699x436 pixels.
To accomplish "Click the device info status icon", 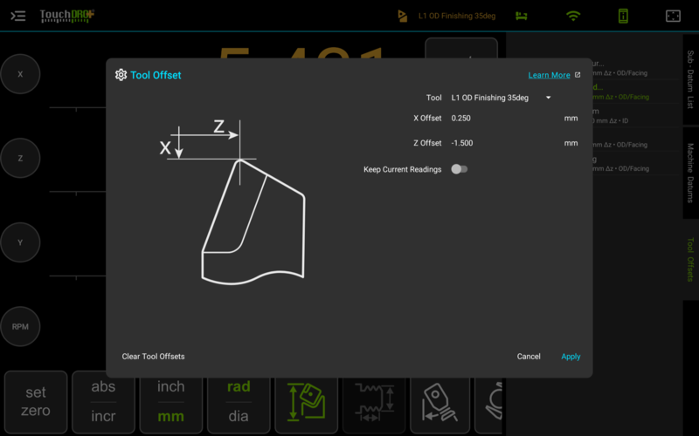I will (x=623, y=16).
